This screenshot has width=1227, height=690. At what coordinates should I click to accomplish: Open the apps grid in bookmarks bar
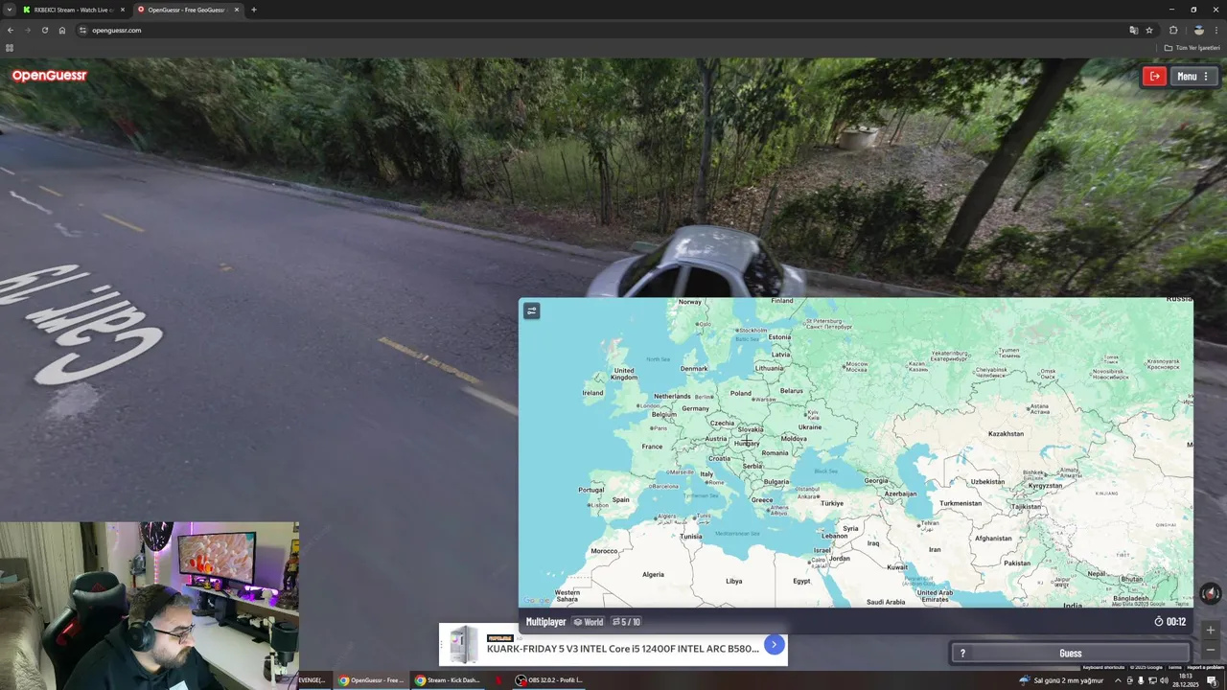10,47
